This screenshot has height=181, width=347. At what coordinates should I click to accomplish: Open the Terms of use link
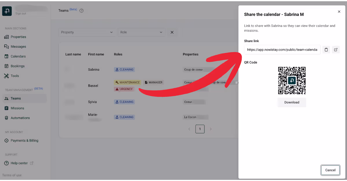tap(12, 175)
